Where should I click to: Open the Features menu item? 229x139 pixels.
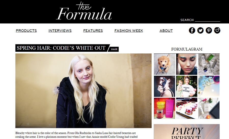[93, 31]
